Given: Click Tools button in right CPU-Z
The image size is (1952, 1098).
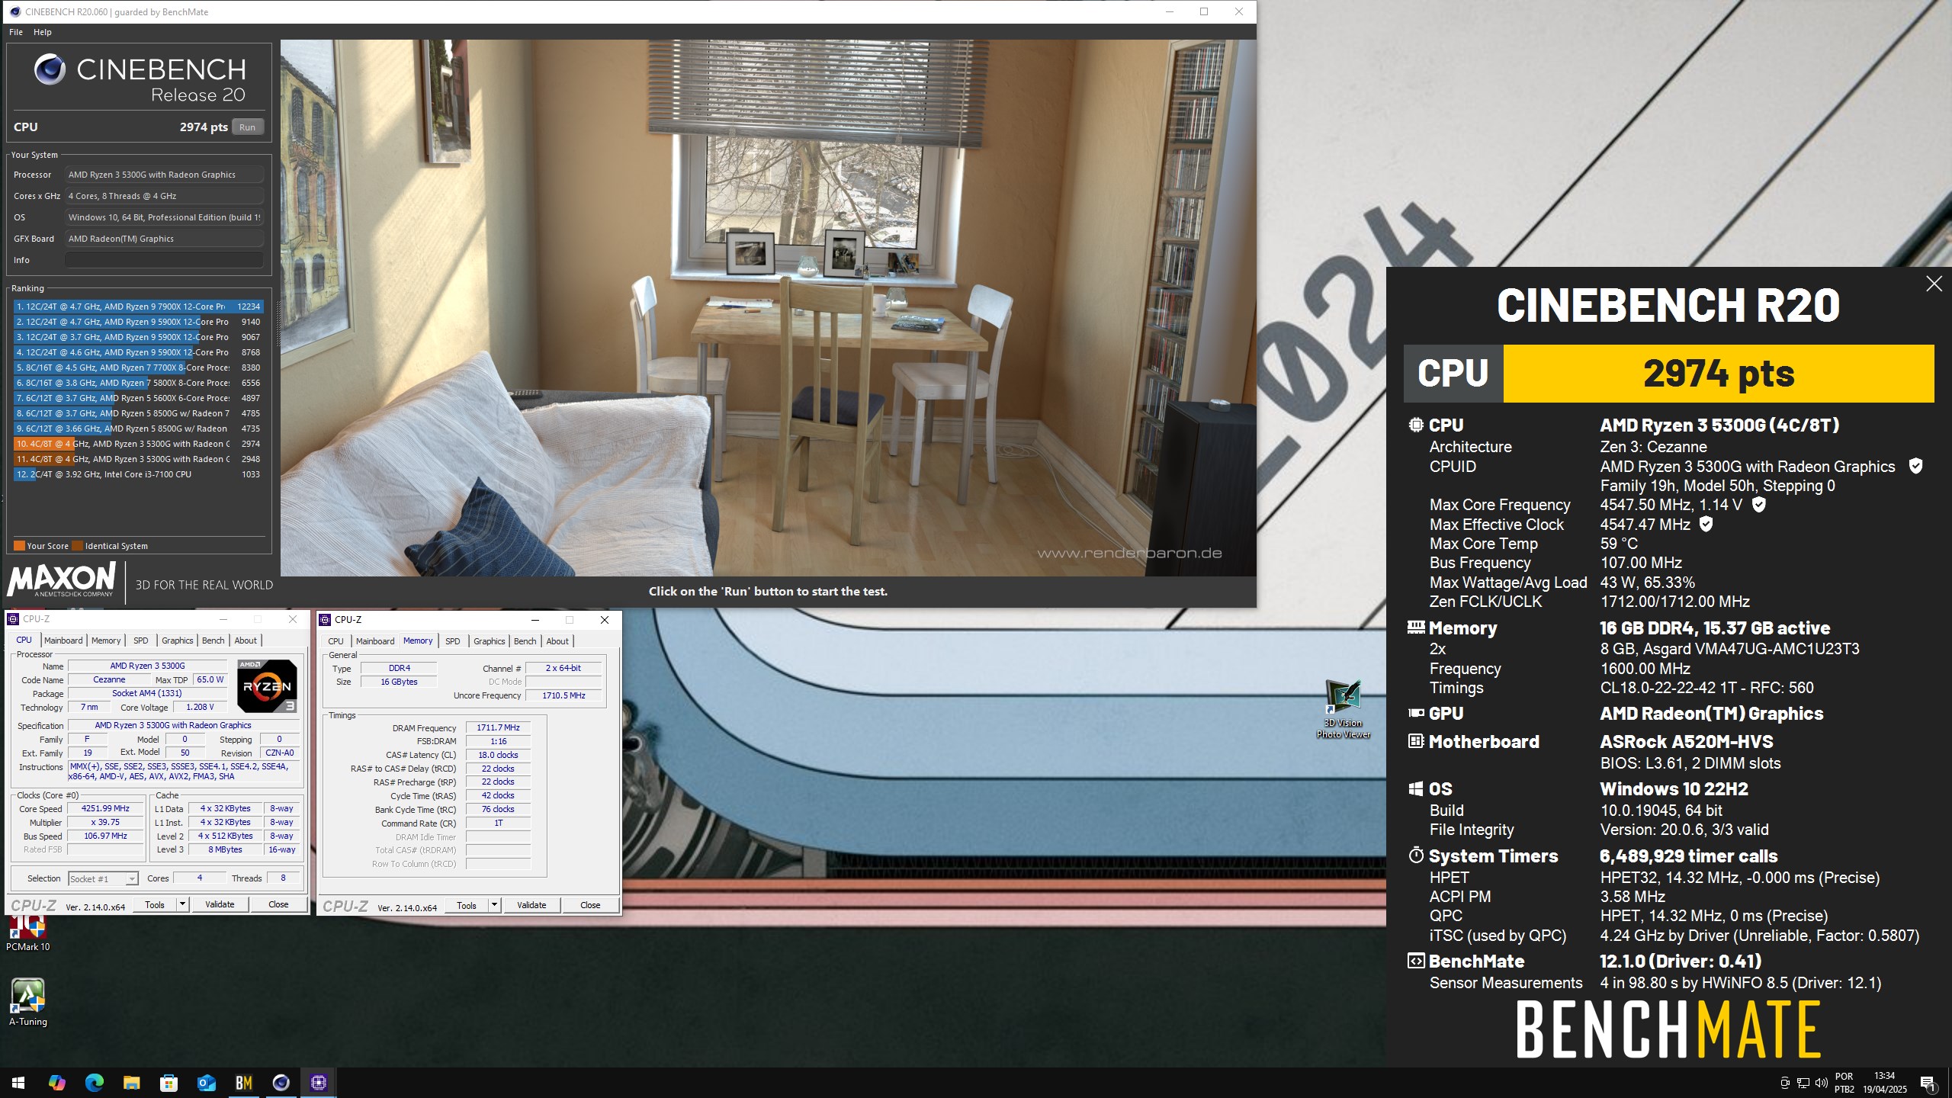Looking at the screenshot, I should click(467, 905).
